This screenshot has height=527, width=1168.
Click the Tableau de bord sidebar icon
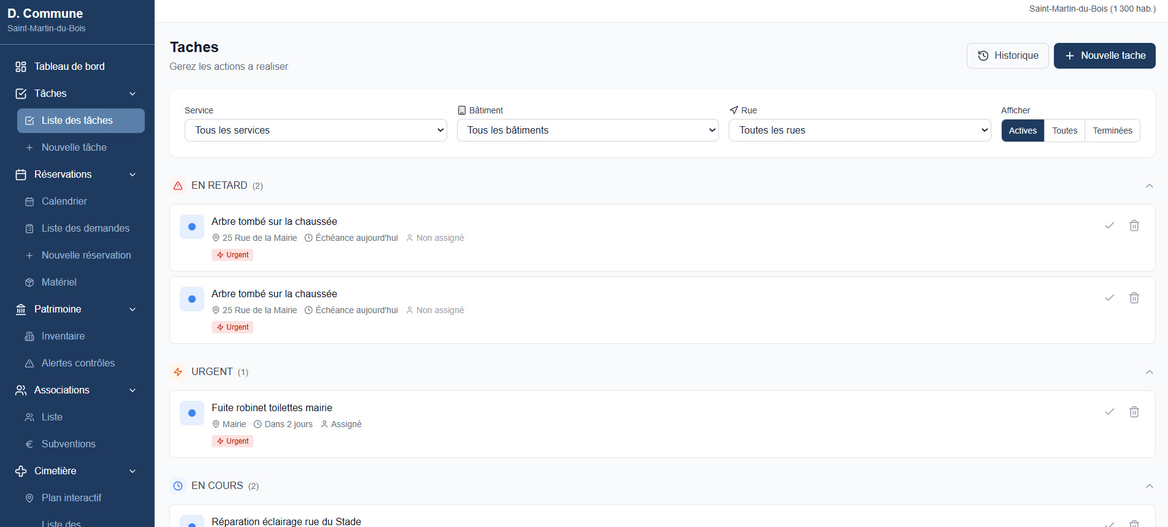(x=21, y=67)
